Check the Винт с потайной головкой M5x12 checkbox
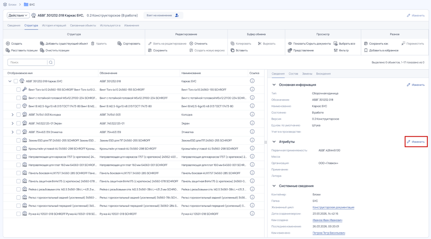Screen dimensions: 431x239 (18, 98)
